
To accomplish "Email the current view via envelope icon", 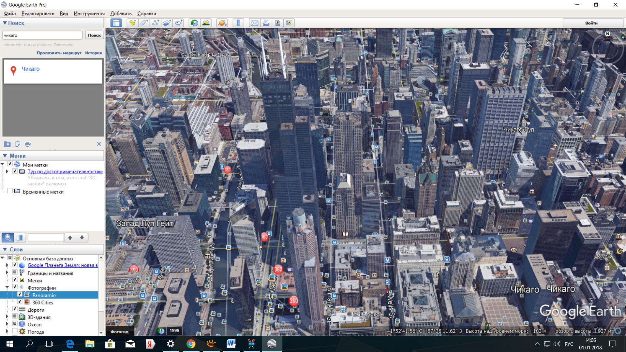I will (x=255, y=23).
